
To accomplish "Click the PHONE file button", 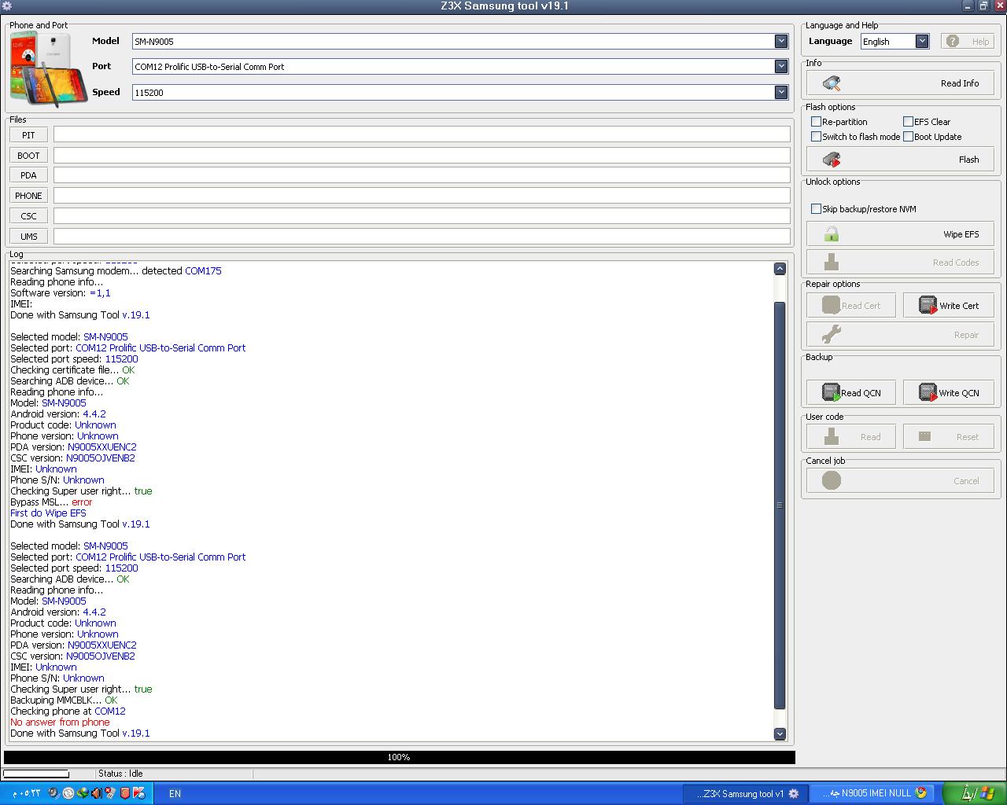I will tap(28, 196).
